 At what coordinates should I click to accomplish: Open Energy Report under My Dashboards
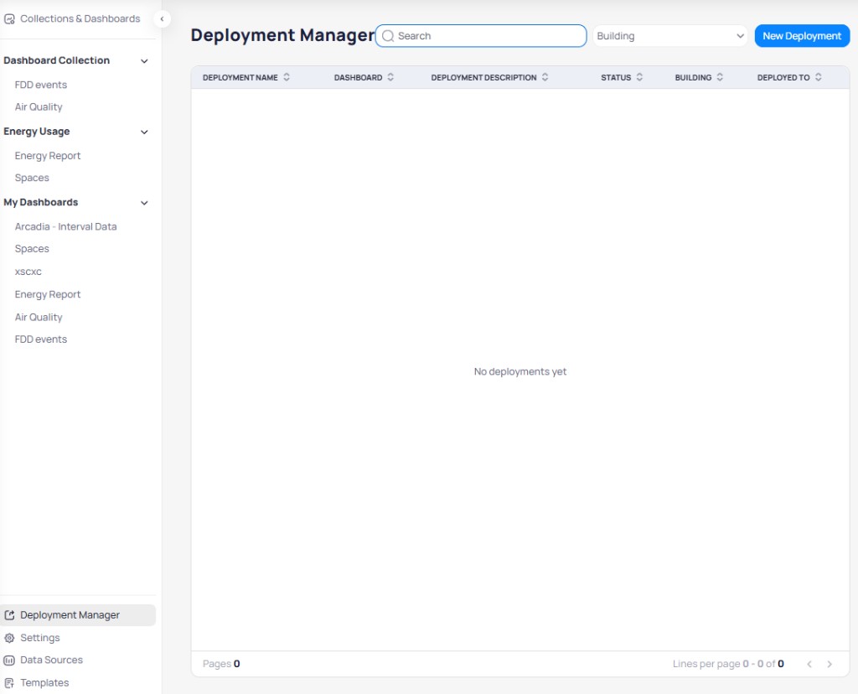(x=48, y=294)
